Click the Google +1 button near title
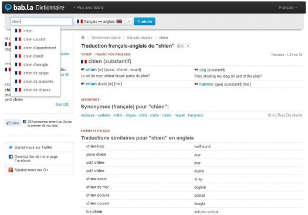308x215 pixels. pyautogui.click(x=181, y=46)
